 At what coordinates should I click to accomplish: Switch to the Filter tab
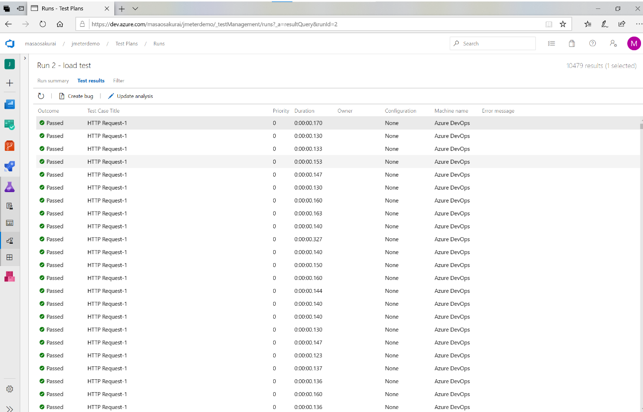[x=118, y=80]
